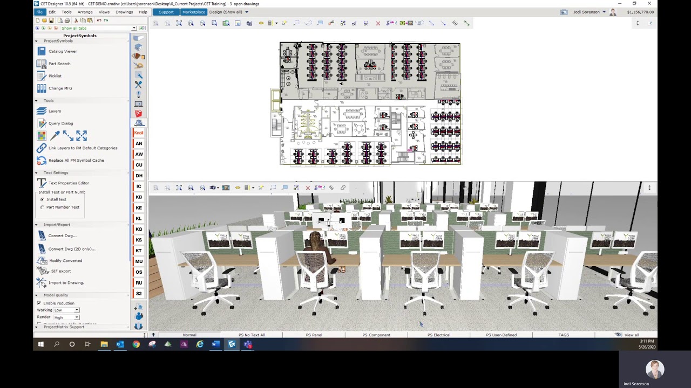The height and width of the screenshot is (388, 691).
Task: Click the measure ruler icon in 2D toolbar
Action: pos(455,23)
